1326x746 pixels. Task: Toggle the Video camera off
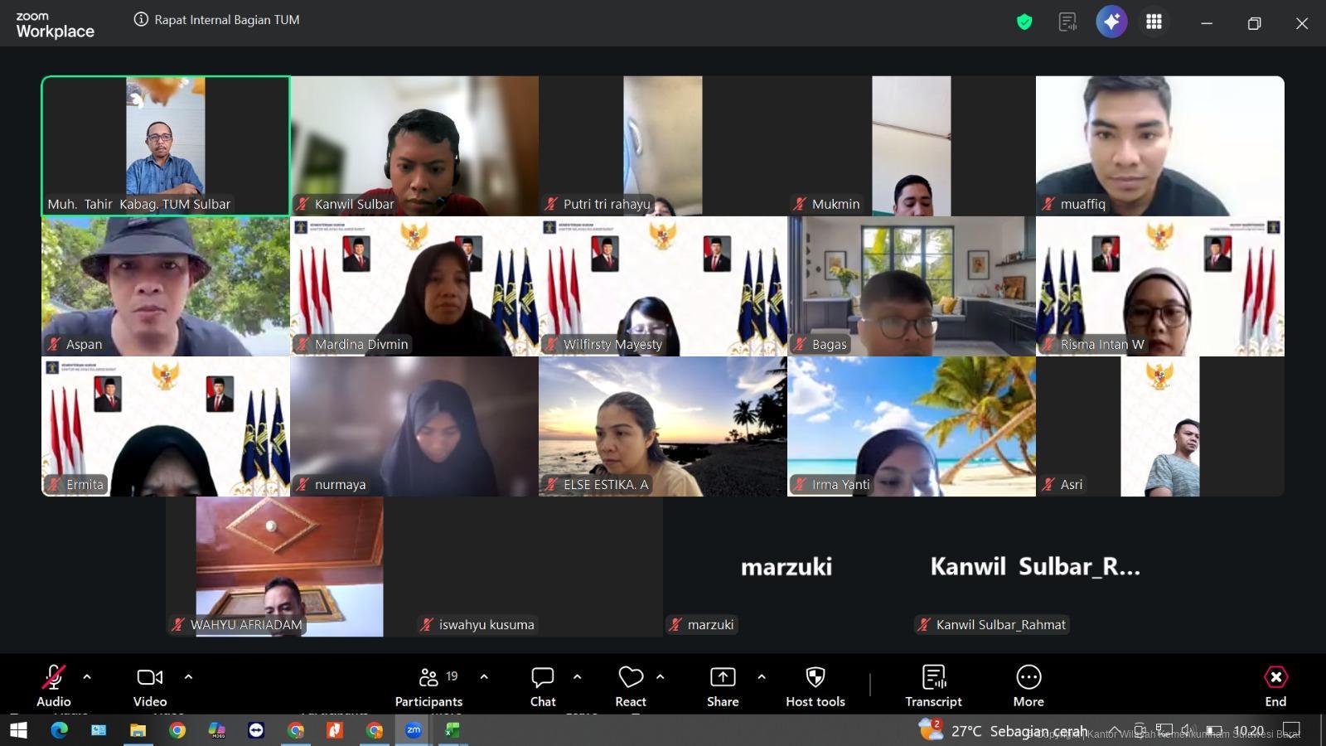(150, 686)
